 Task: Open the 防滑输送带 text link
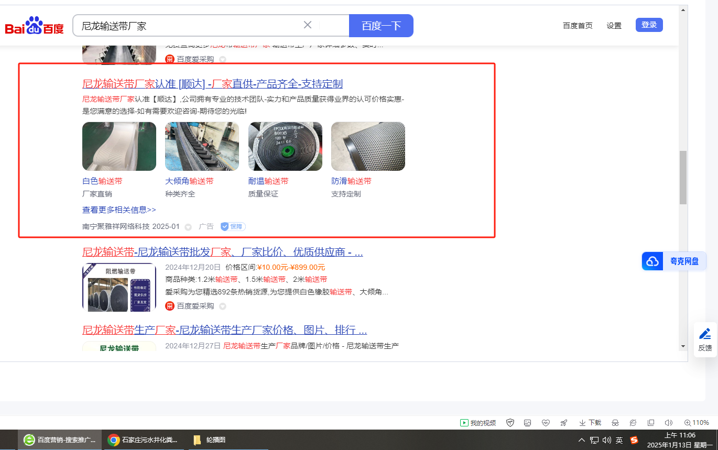pos(351,181)
